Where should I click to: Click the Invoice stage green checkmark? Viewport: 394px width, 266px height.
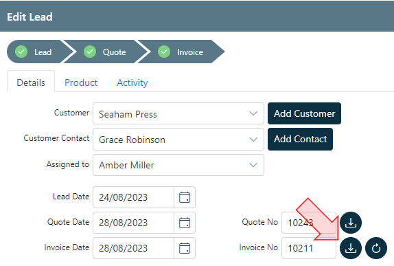[x=164, y=52]
